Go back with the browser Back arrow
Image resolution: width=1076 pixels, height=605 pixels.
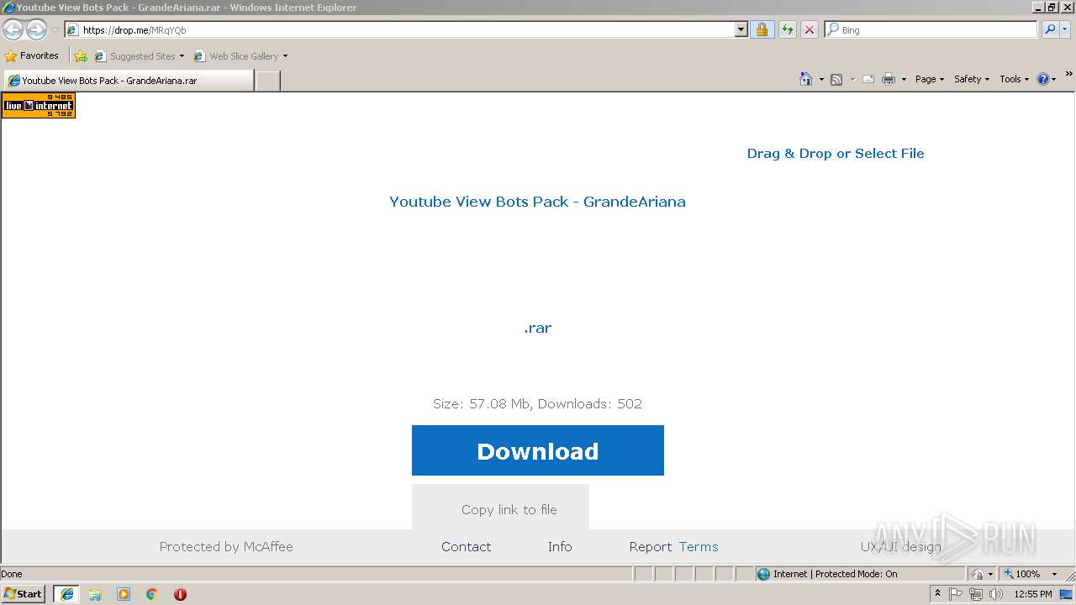coord(13,30)
